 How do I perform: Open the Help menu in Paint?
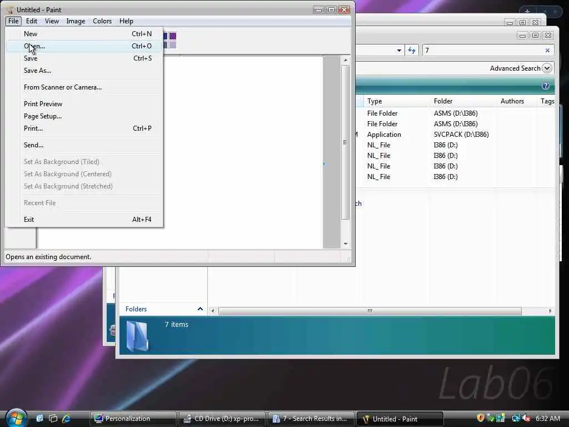[126, 21]
